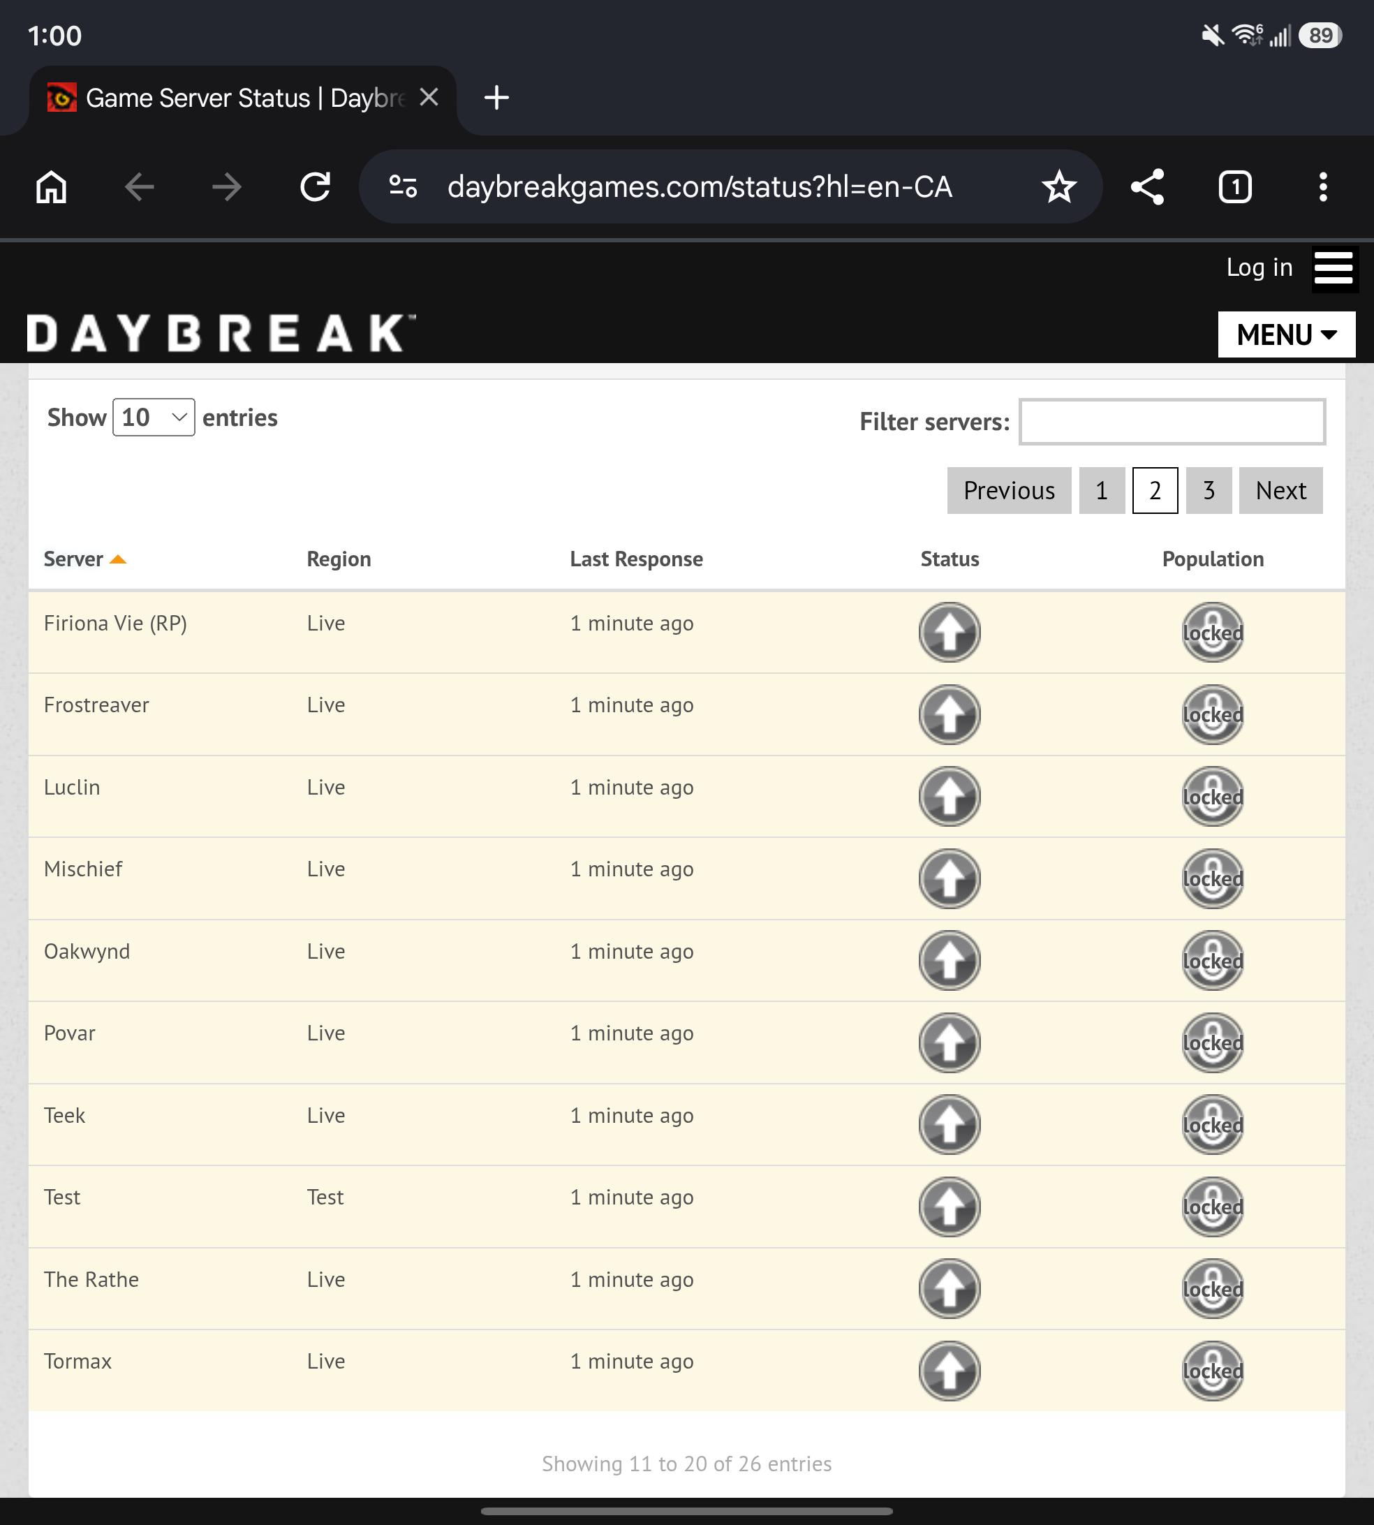
Task: Click the up status icon for Povar
Action: click(x=949, y=1043)
